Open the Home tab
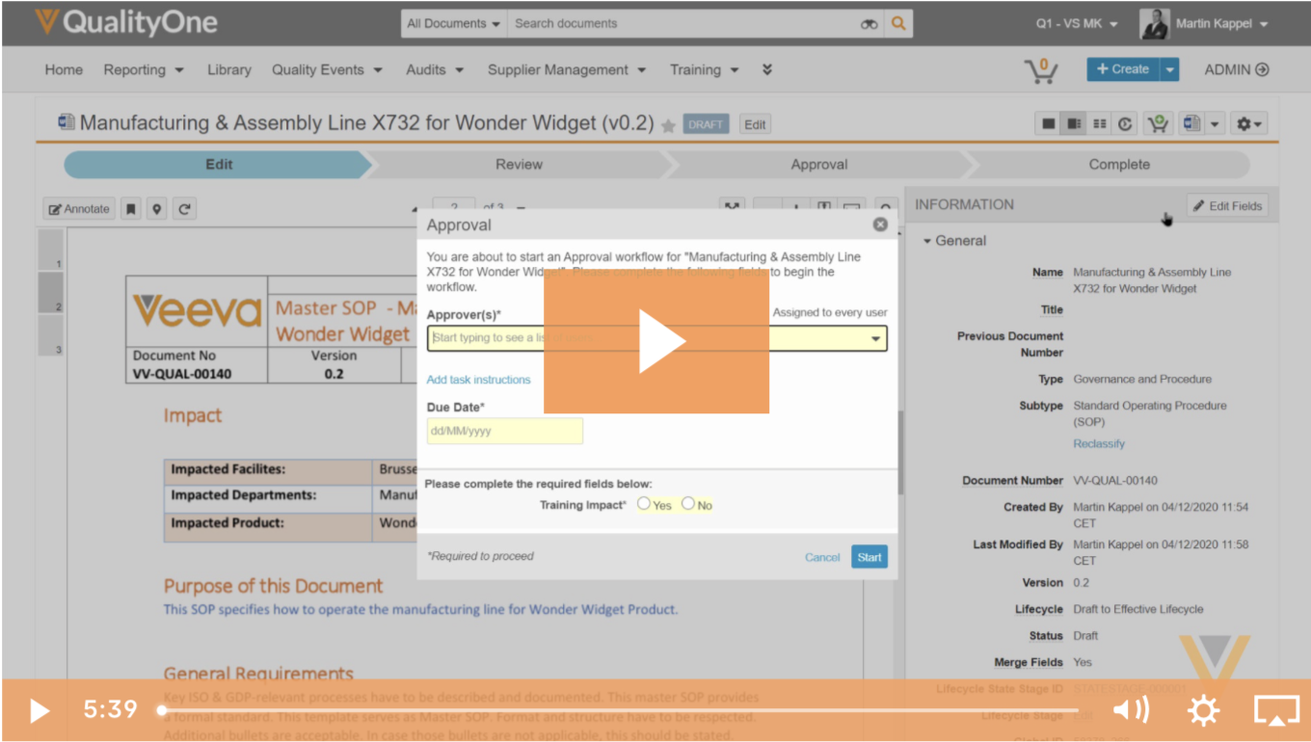Viewport: 1311px width, 742px height. [x=64, y=69]
